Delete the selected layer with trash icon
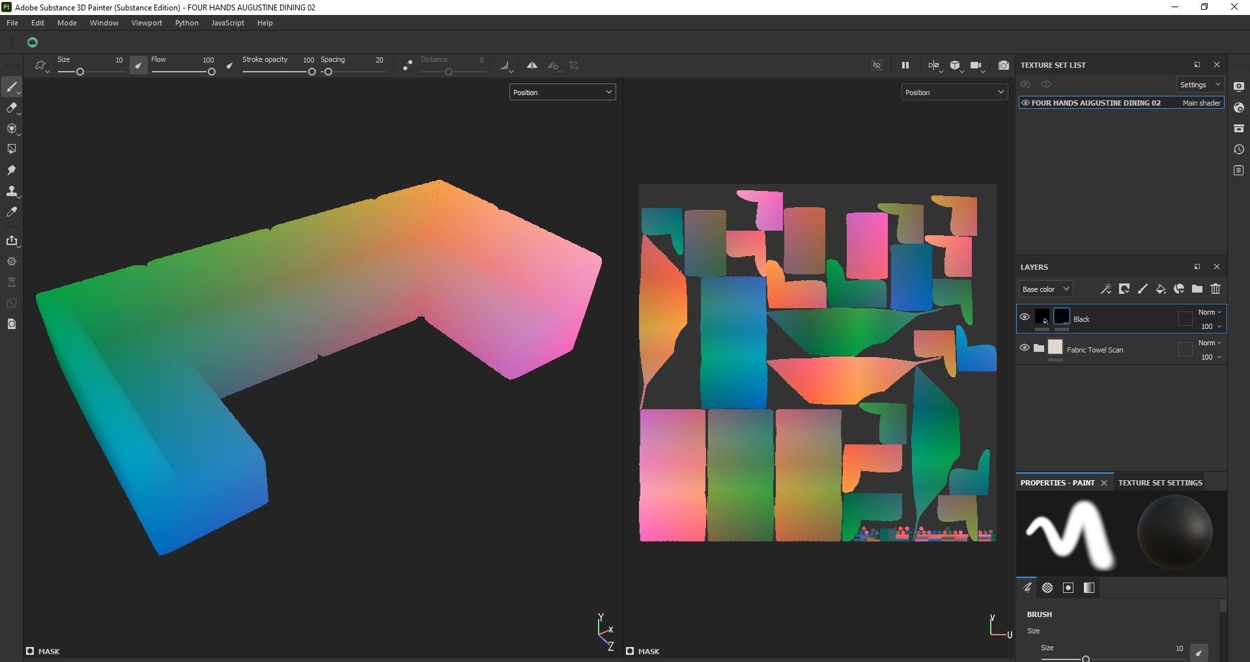This screenshot has width=1250, height=662. [1215, 289]
